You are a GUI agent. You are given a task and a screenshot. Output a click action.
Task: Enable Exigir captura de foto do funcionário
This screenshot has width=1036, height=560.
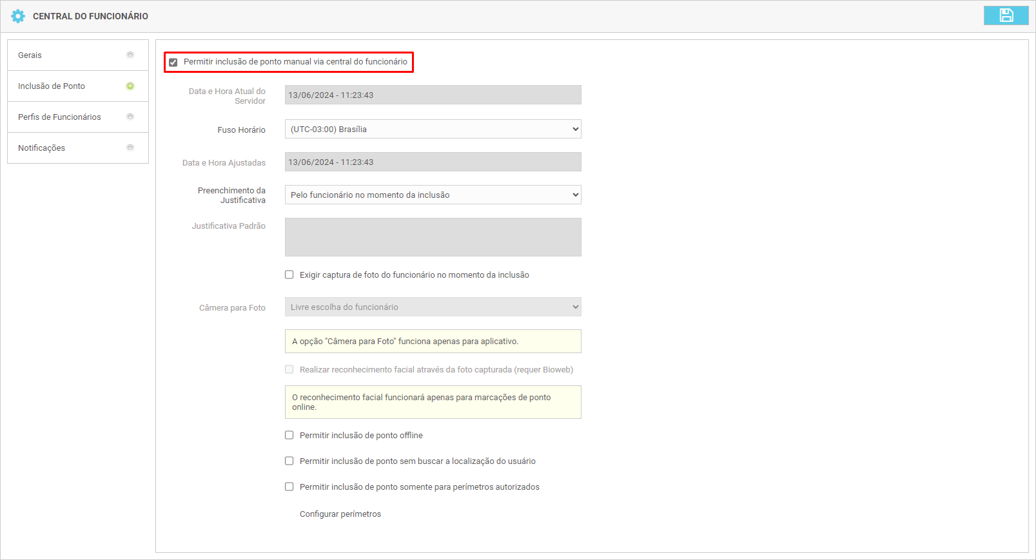[x=289, y=275]
